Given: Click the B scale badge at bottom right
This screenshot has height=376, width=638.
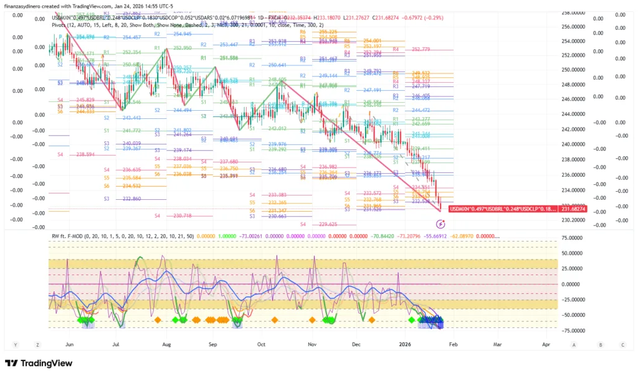Looking at the screenshot, I should pos(600,344).
